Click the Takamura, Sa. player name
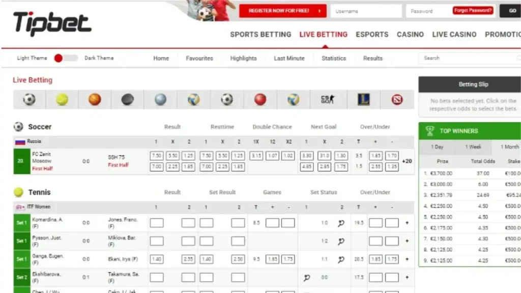 tap(123, 274)
